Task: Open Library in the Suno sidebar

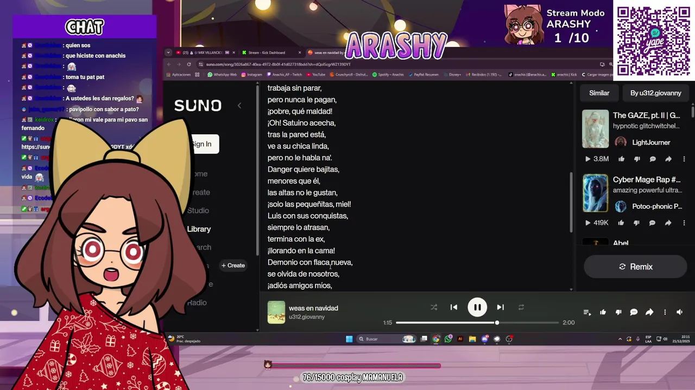Action: click(199, 229)
